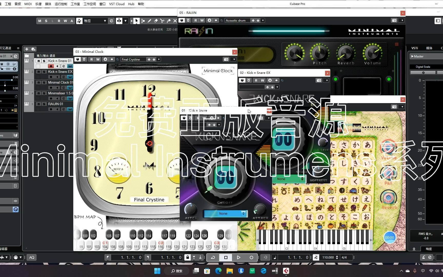The image size is (443, 277).
Task: Toggle auto-scroll icon in the toolbar
Action: tap(119, 21)
